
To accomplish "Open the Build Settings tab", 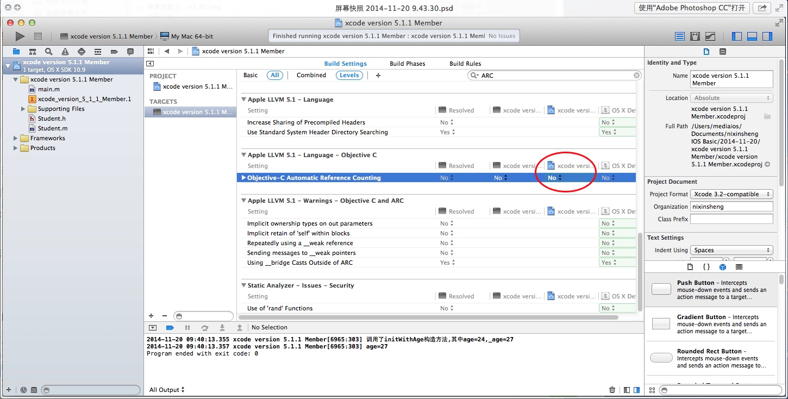I will point(346,64).
